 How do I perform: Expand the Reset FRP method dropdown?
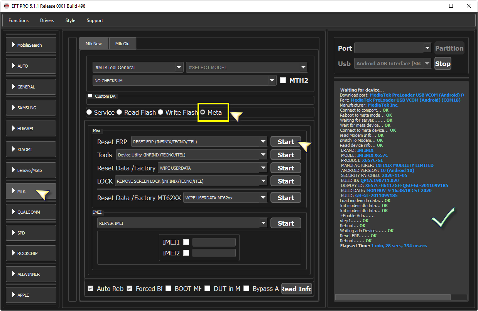199,142
